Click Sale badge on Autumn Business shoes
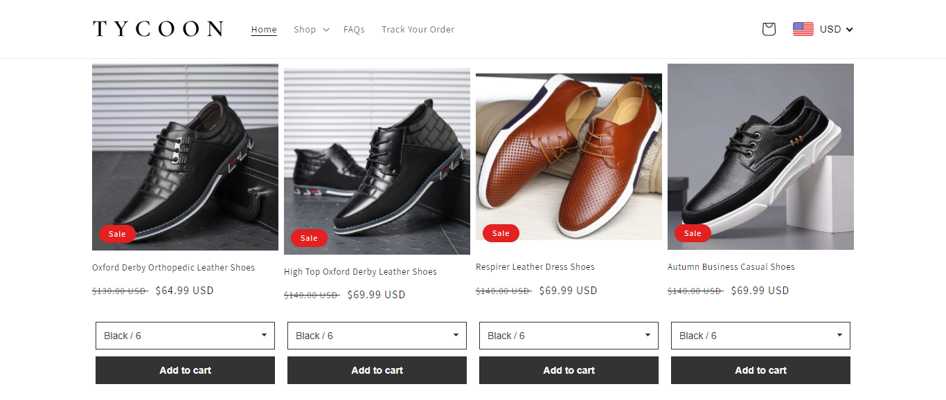 pos(693,233)
